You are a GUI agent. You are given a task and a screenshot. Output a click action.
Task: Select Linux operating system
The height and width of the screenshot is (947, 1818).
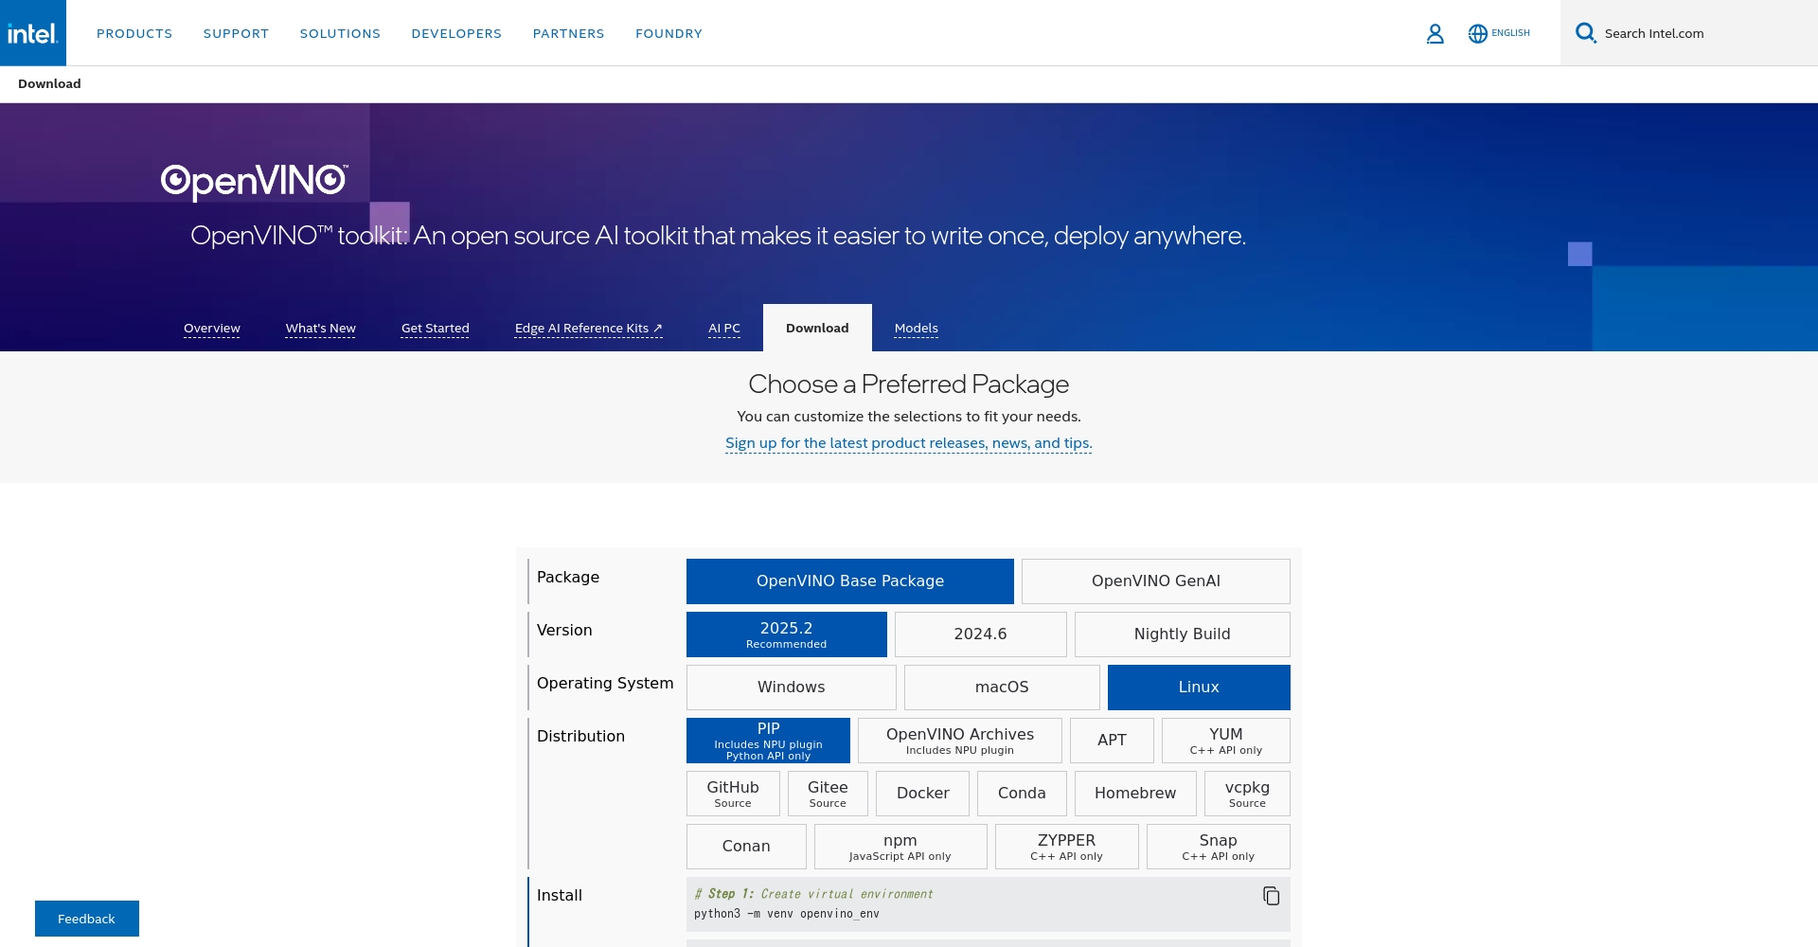(1199, 688)
